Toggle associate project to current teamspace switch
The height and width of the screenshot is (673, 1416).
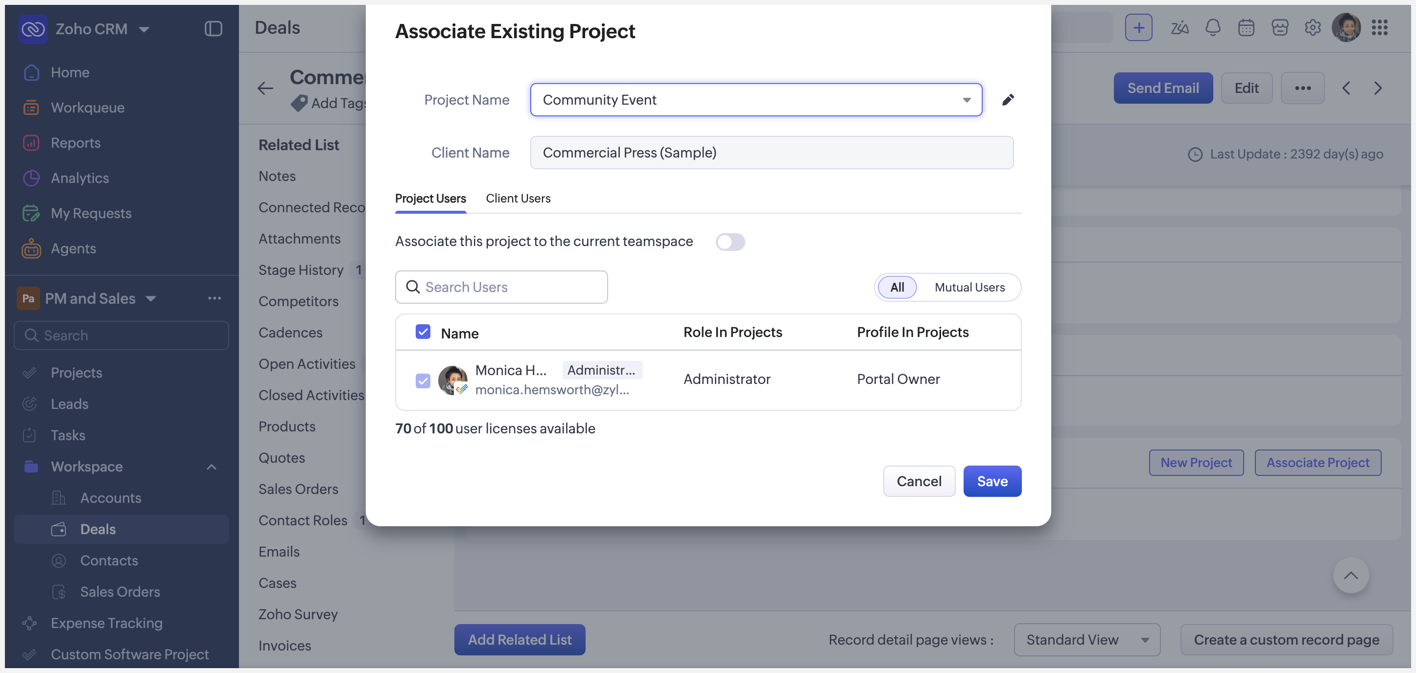730,242
